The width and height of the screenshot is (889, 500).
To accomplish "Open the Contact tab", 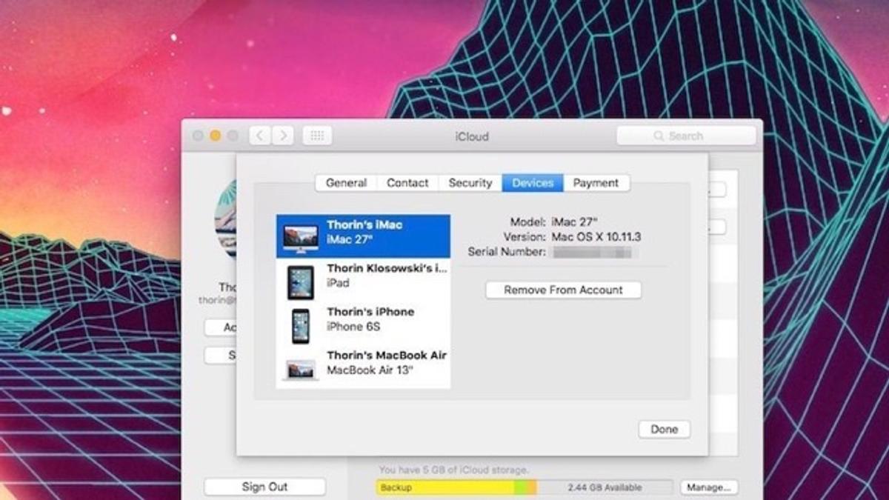I will point(407,182).
